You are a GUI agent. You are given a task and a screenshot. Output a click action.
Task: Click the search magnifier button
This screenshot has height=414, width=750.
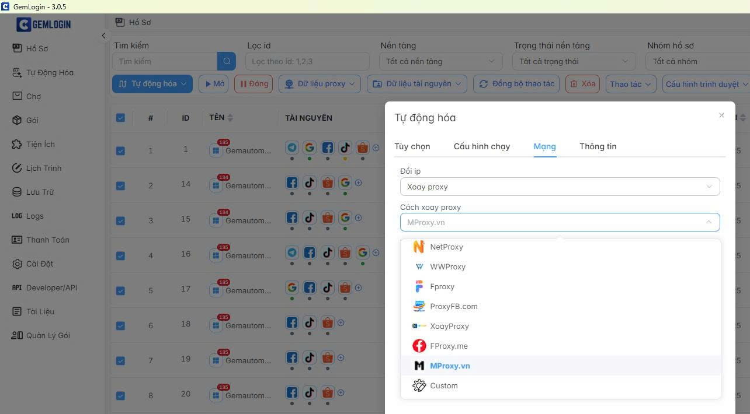[227, 61]
